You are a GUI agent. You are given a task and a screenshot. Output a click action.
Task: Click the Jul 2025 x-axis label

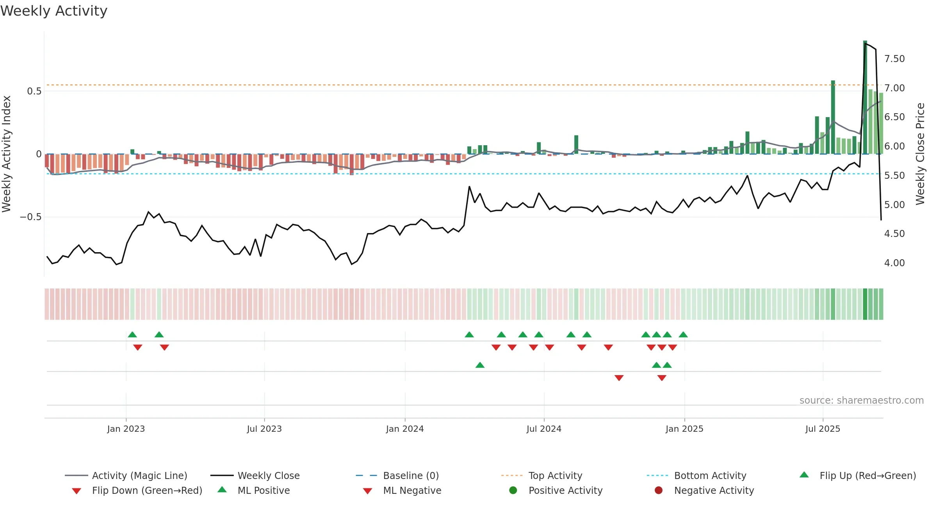[x=823, y=429]
